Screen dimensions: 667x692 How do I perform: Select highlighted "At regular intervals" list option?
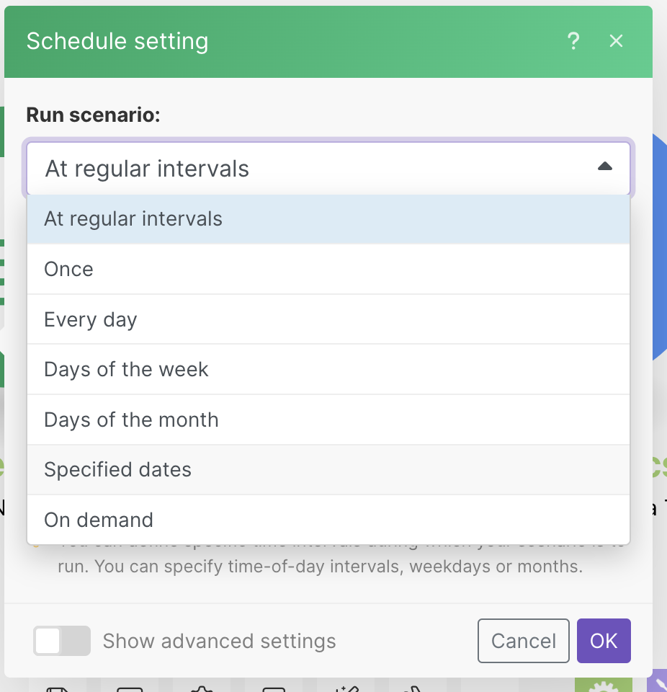328,219
